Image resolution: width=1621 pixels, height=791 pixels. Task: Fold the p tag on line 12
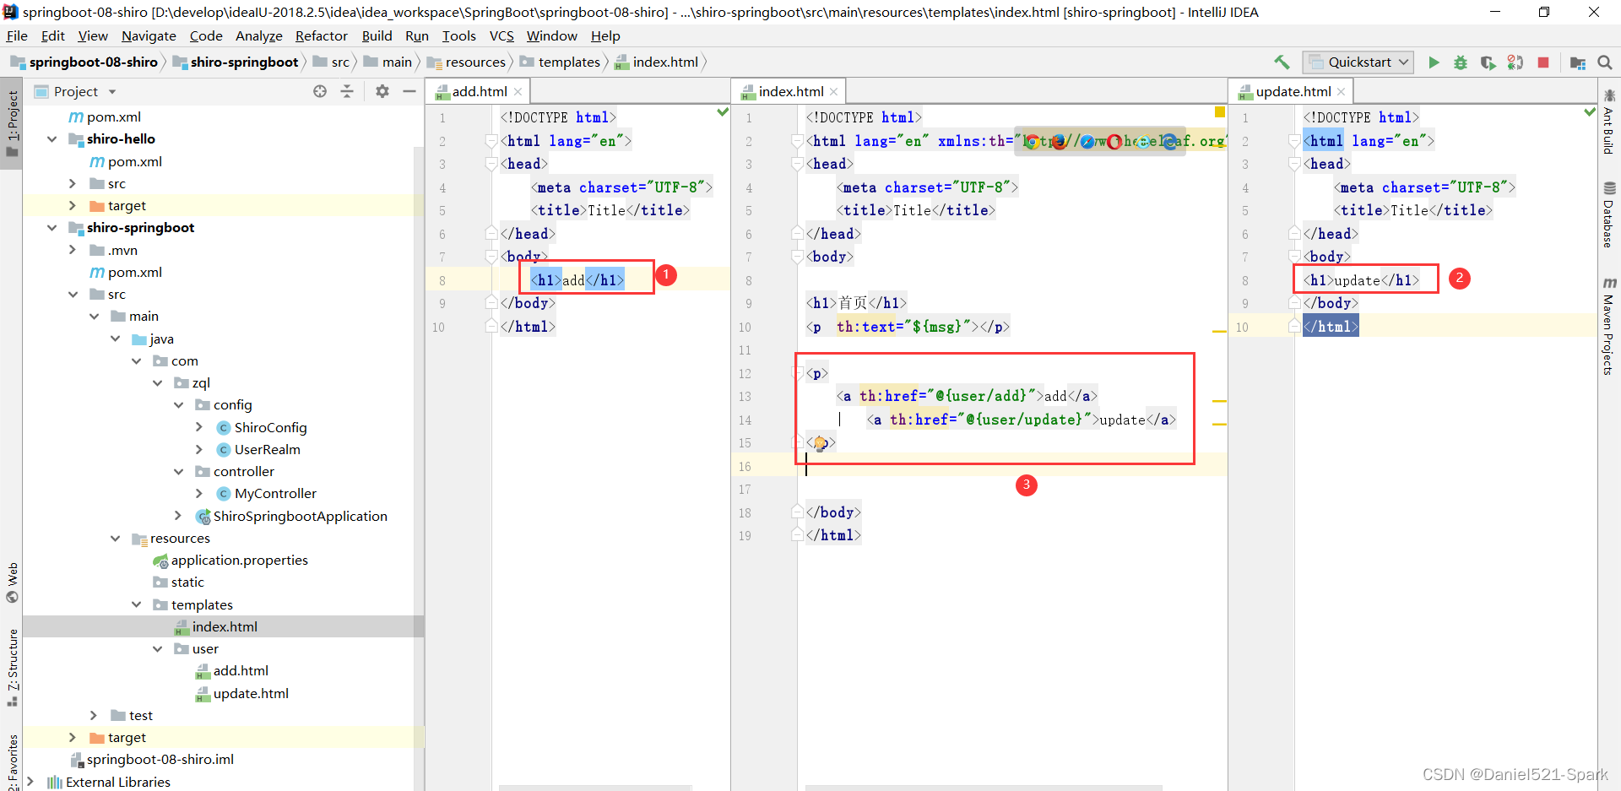click(797, 372)
